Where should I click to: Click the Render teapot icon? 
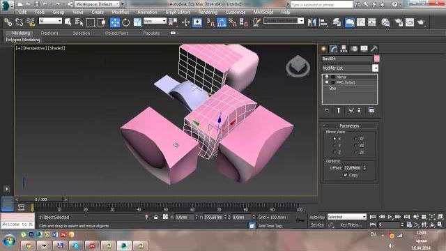click(421, 22)
